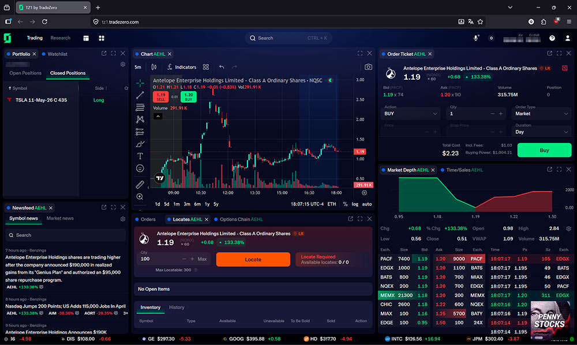577x345 pixels.
Task: Click the orange Locate button
Action: click(x=253, y=259)
